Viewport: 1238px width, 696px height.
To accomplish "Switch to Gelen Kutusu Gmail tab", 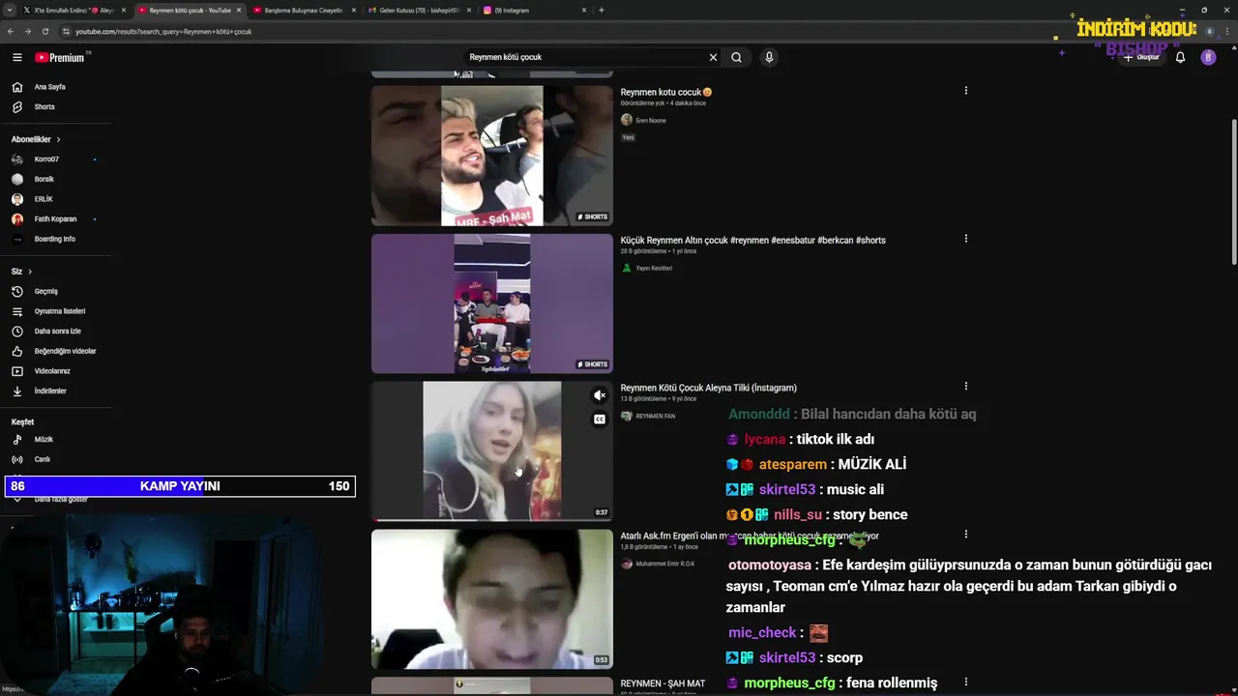I will pos(418,10).
